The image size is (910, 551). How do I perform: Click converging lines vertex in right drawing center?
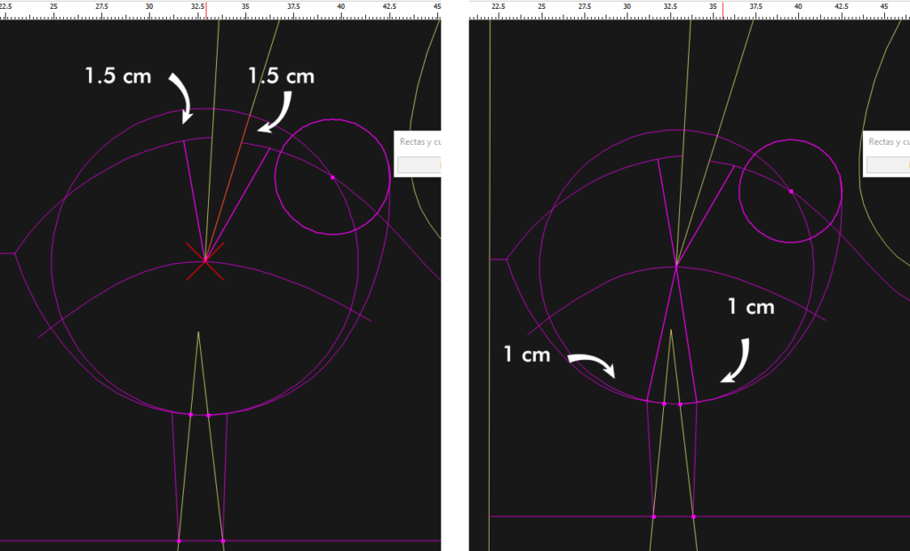click(676, 265)
